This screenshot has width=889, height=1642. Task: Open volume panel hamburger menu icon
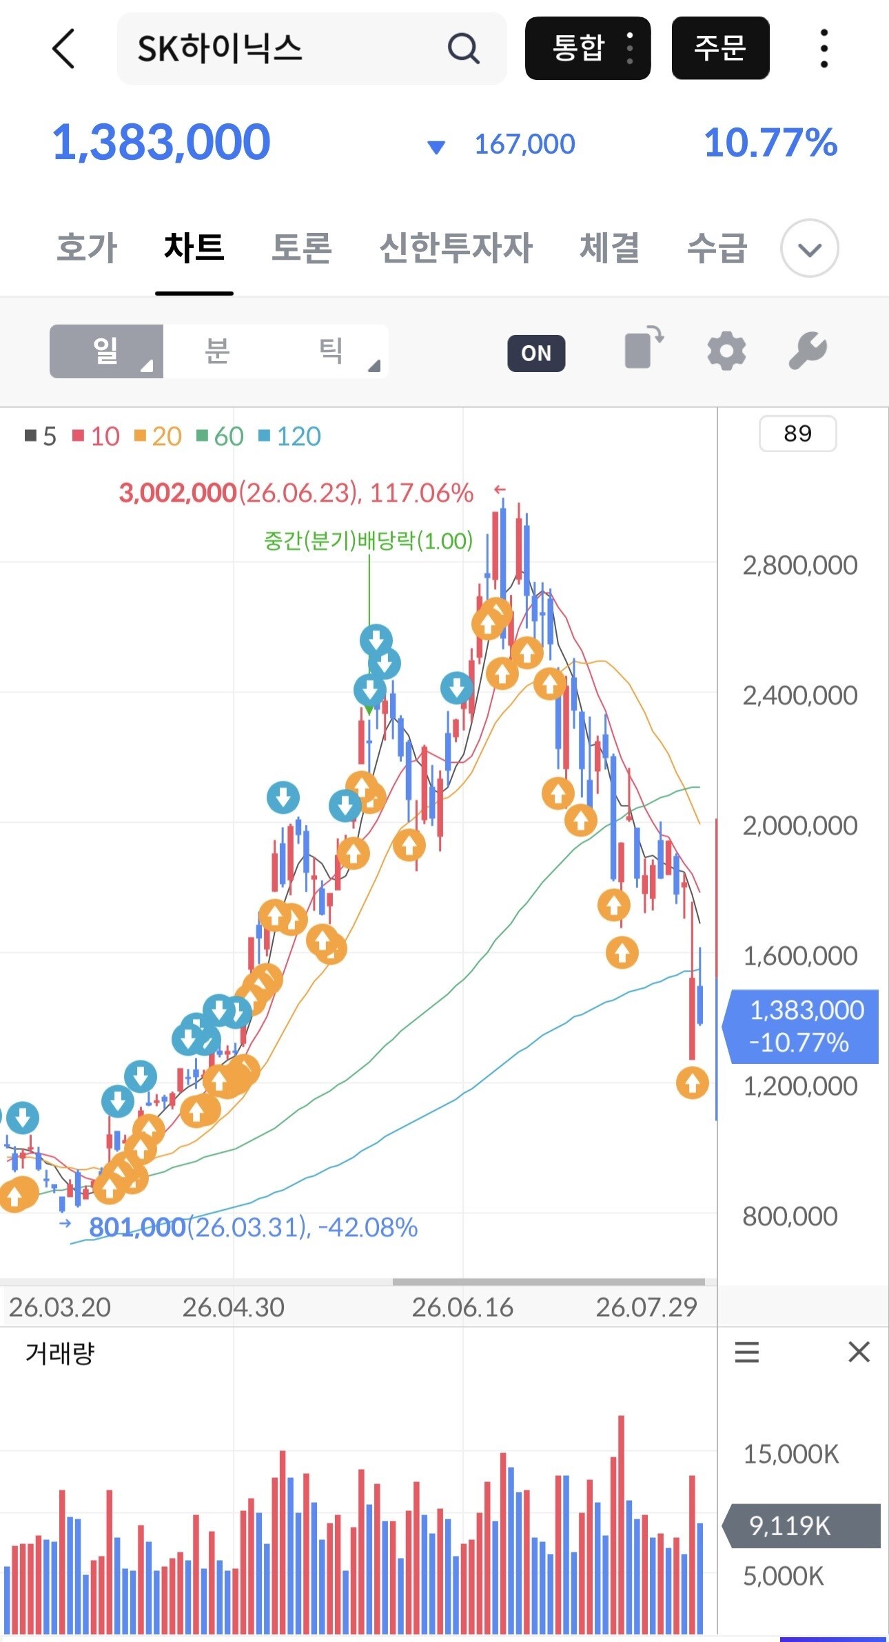[747, 1353]
